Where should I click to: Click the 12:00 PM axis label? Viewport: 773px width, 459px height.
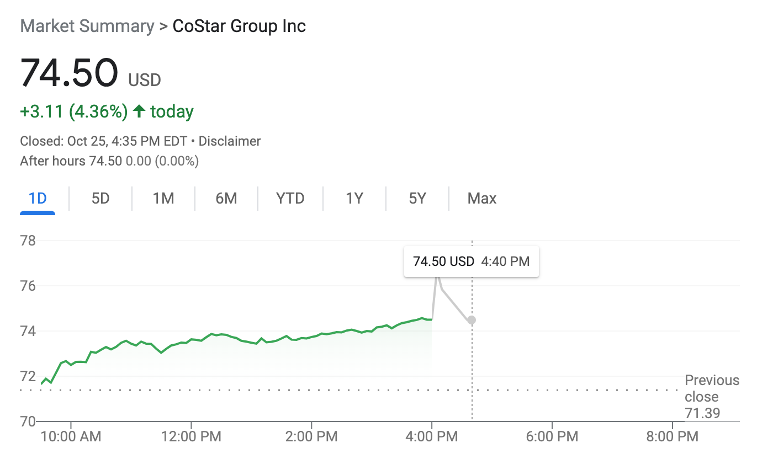tap(191, 437)
